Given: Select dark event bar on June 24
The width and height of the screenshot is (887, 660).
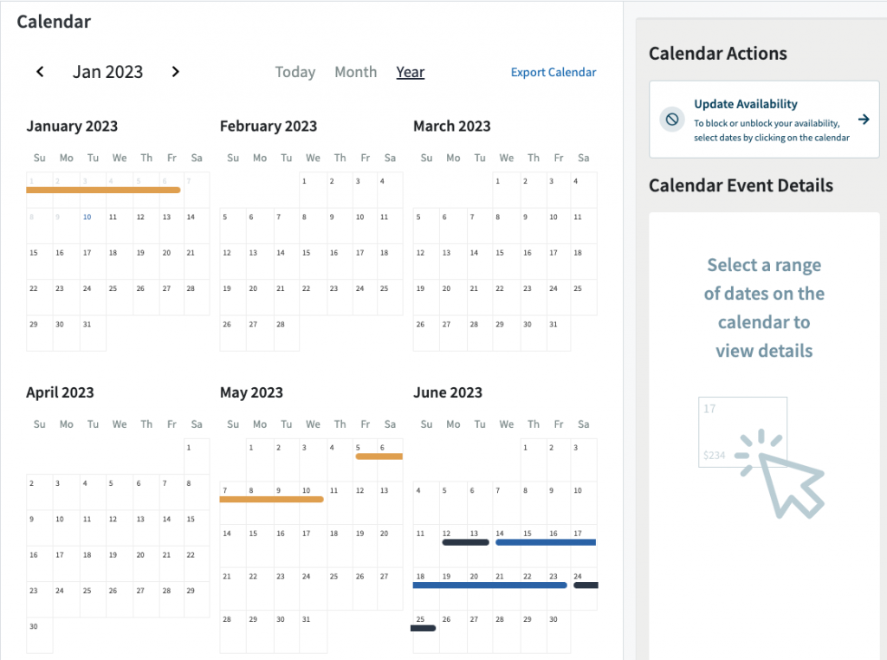Looking at the screenshot, I should click(586, 586).
